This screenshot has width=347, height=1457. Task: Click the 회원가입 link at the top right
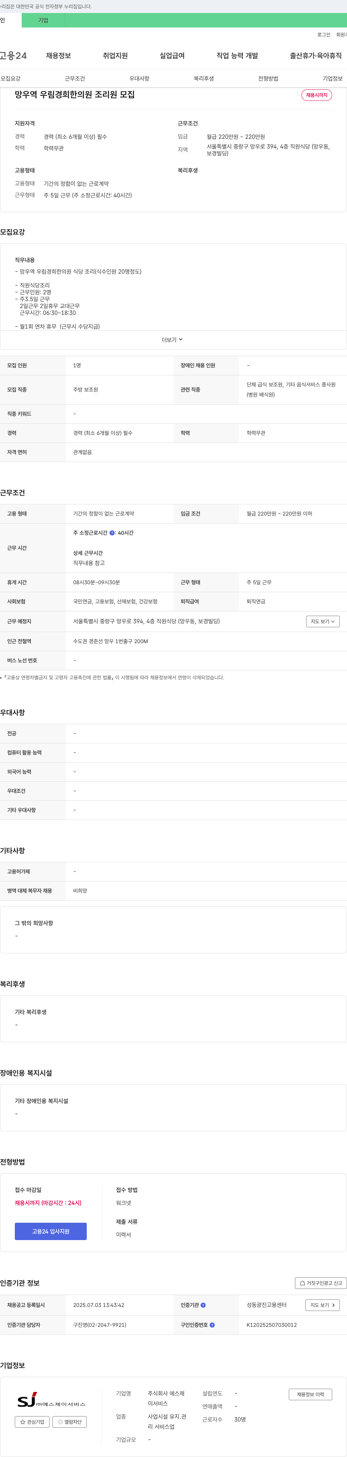[341, 35]
